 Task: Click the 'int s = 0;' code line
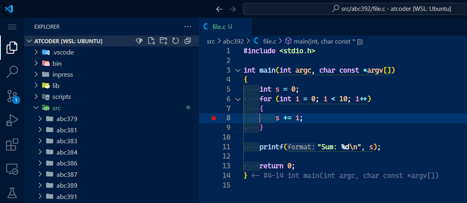[279, 89]
